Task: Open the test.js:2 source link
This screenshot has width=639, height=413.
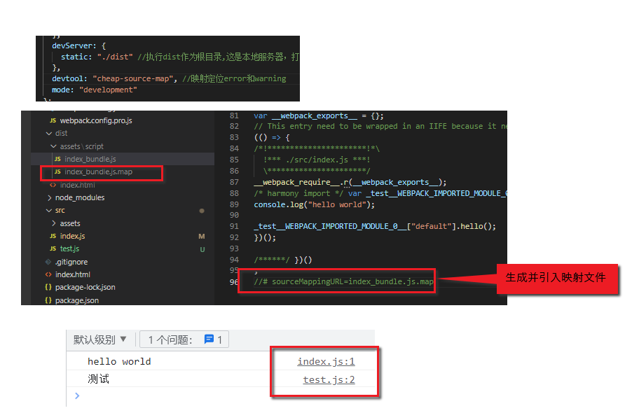Action: tap(329, 379)
